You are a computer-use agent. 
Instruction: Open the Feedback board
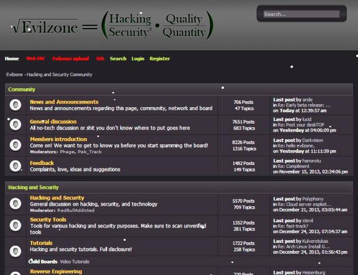[42, 163]
